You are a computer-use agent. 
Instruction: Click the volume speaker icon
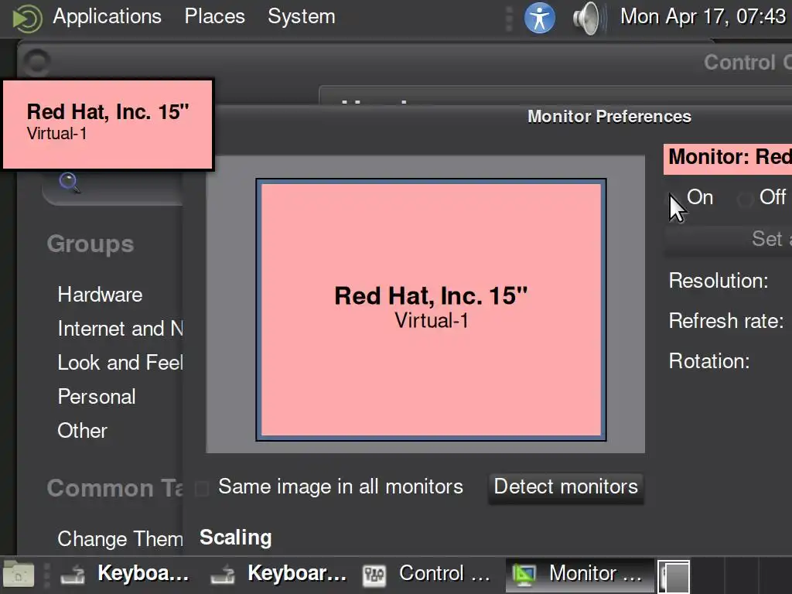(589, 19)
